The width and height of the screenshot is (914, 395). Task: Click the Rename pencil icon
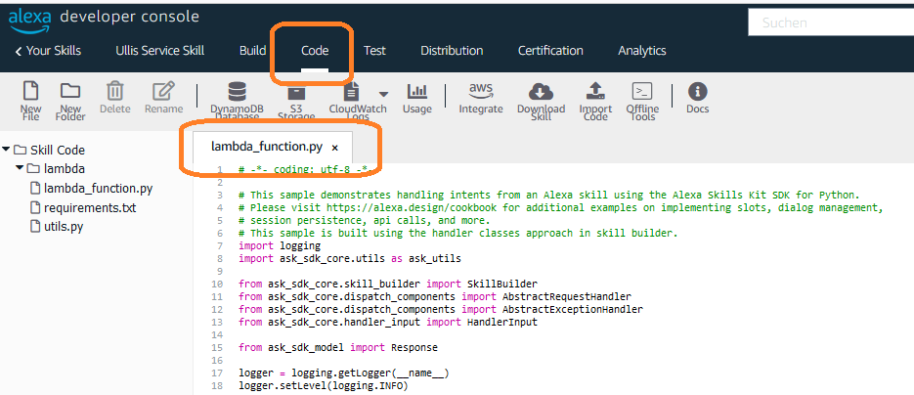tap(164, 92)
